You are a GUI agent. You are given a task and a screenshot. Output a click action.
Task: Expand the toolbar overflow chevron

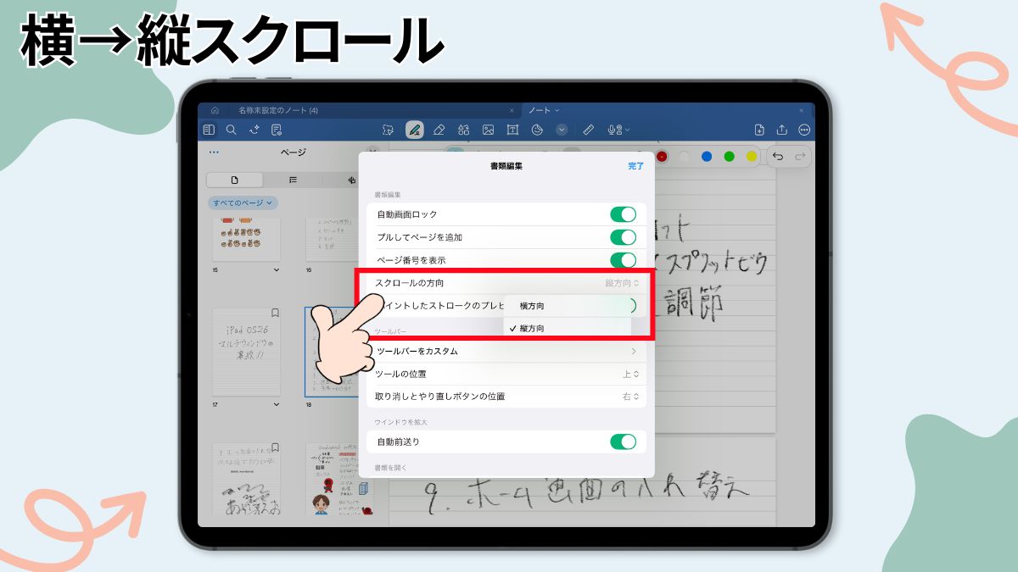pyautogui.click(x=562, y=130)
